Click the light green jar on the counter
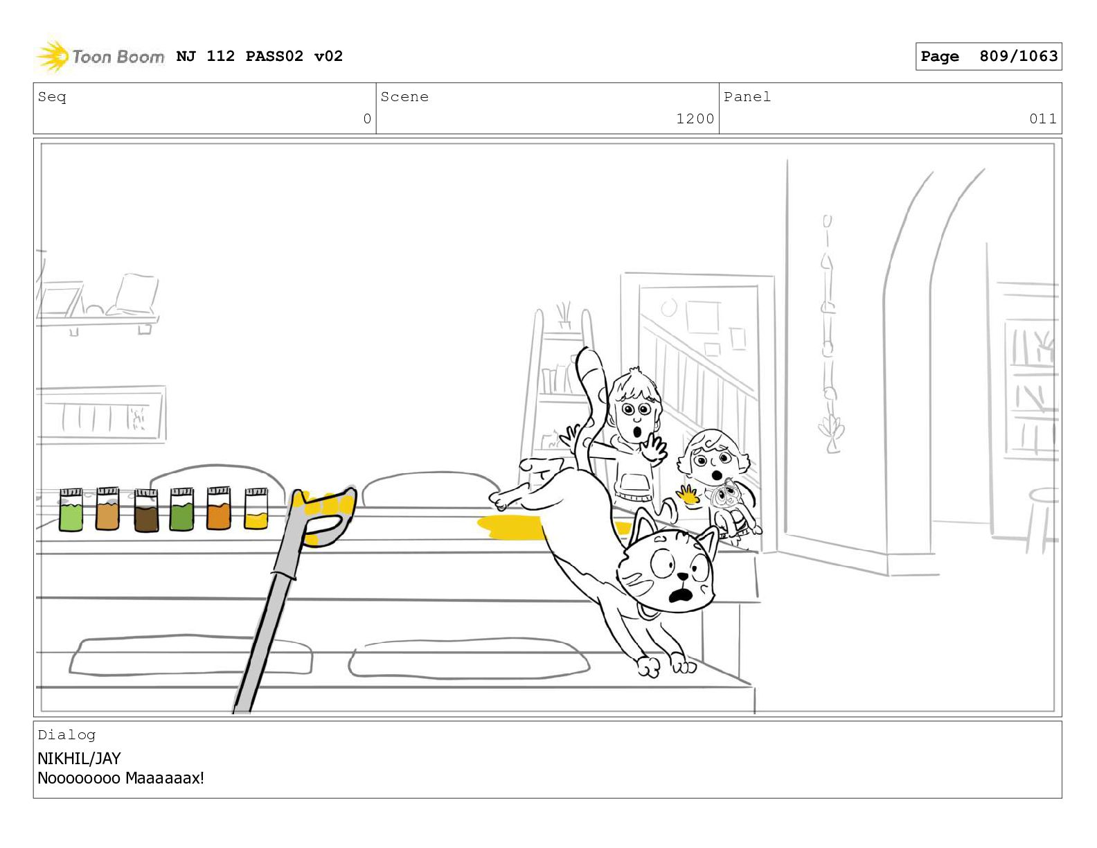 coord(71,511)
